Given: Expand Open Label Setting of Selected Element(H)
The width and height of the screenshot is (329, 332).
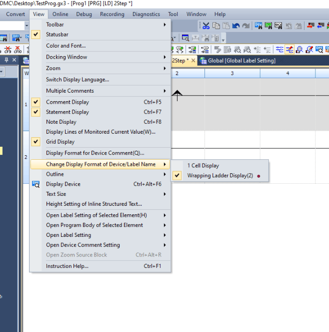Looking at the screenshot, I should [100, 215].
